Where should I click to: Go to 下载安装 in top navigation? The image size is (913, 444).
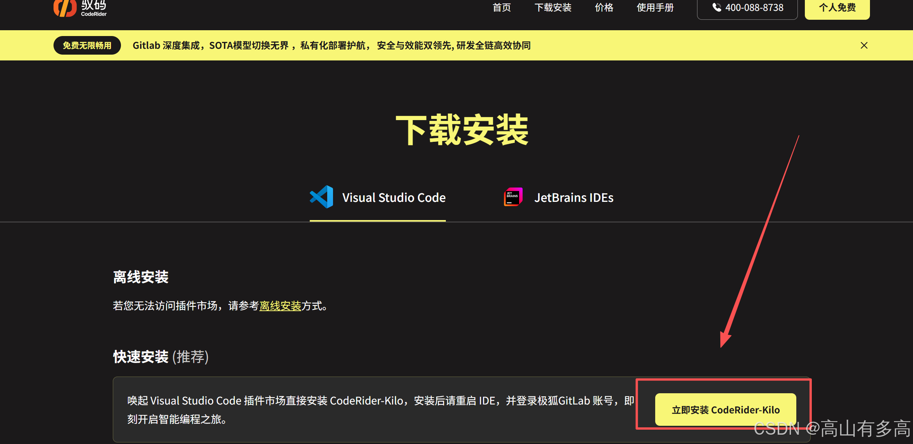click(553, 7)
